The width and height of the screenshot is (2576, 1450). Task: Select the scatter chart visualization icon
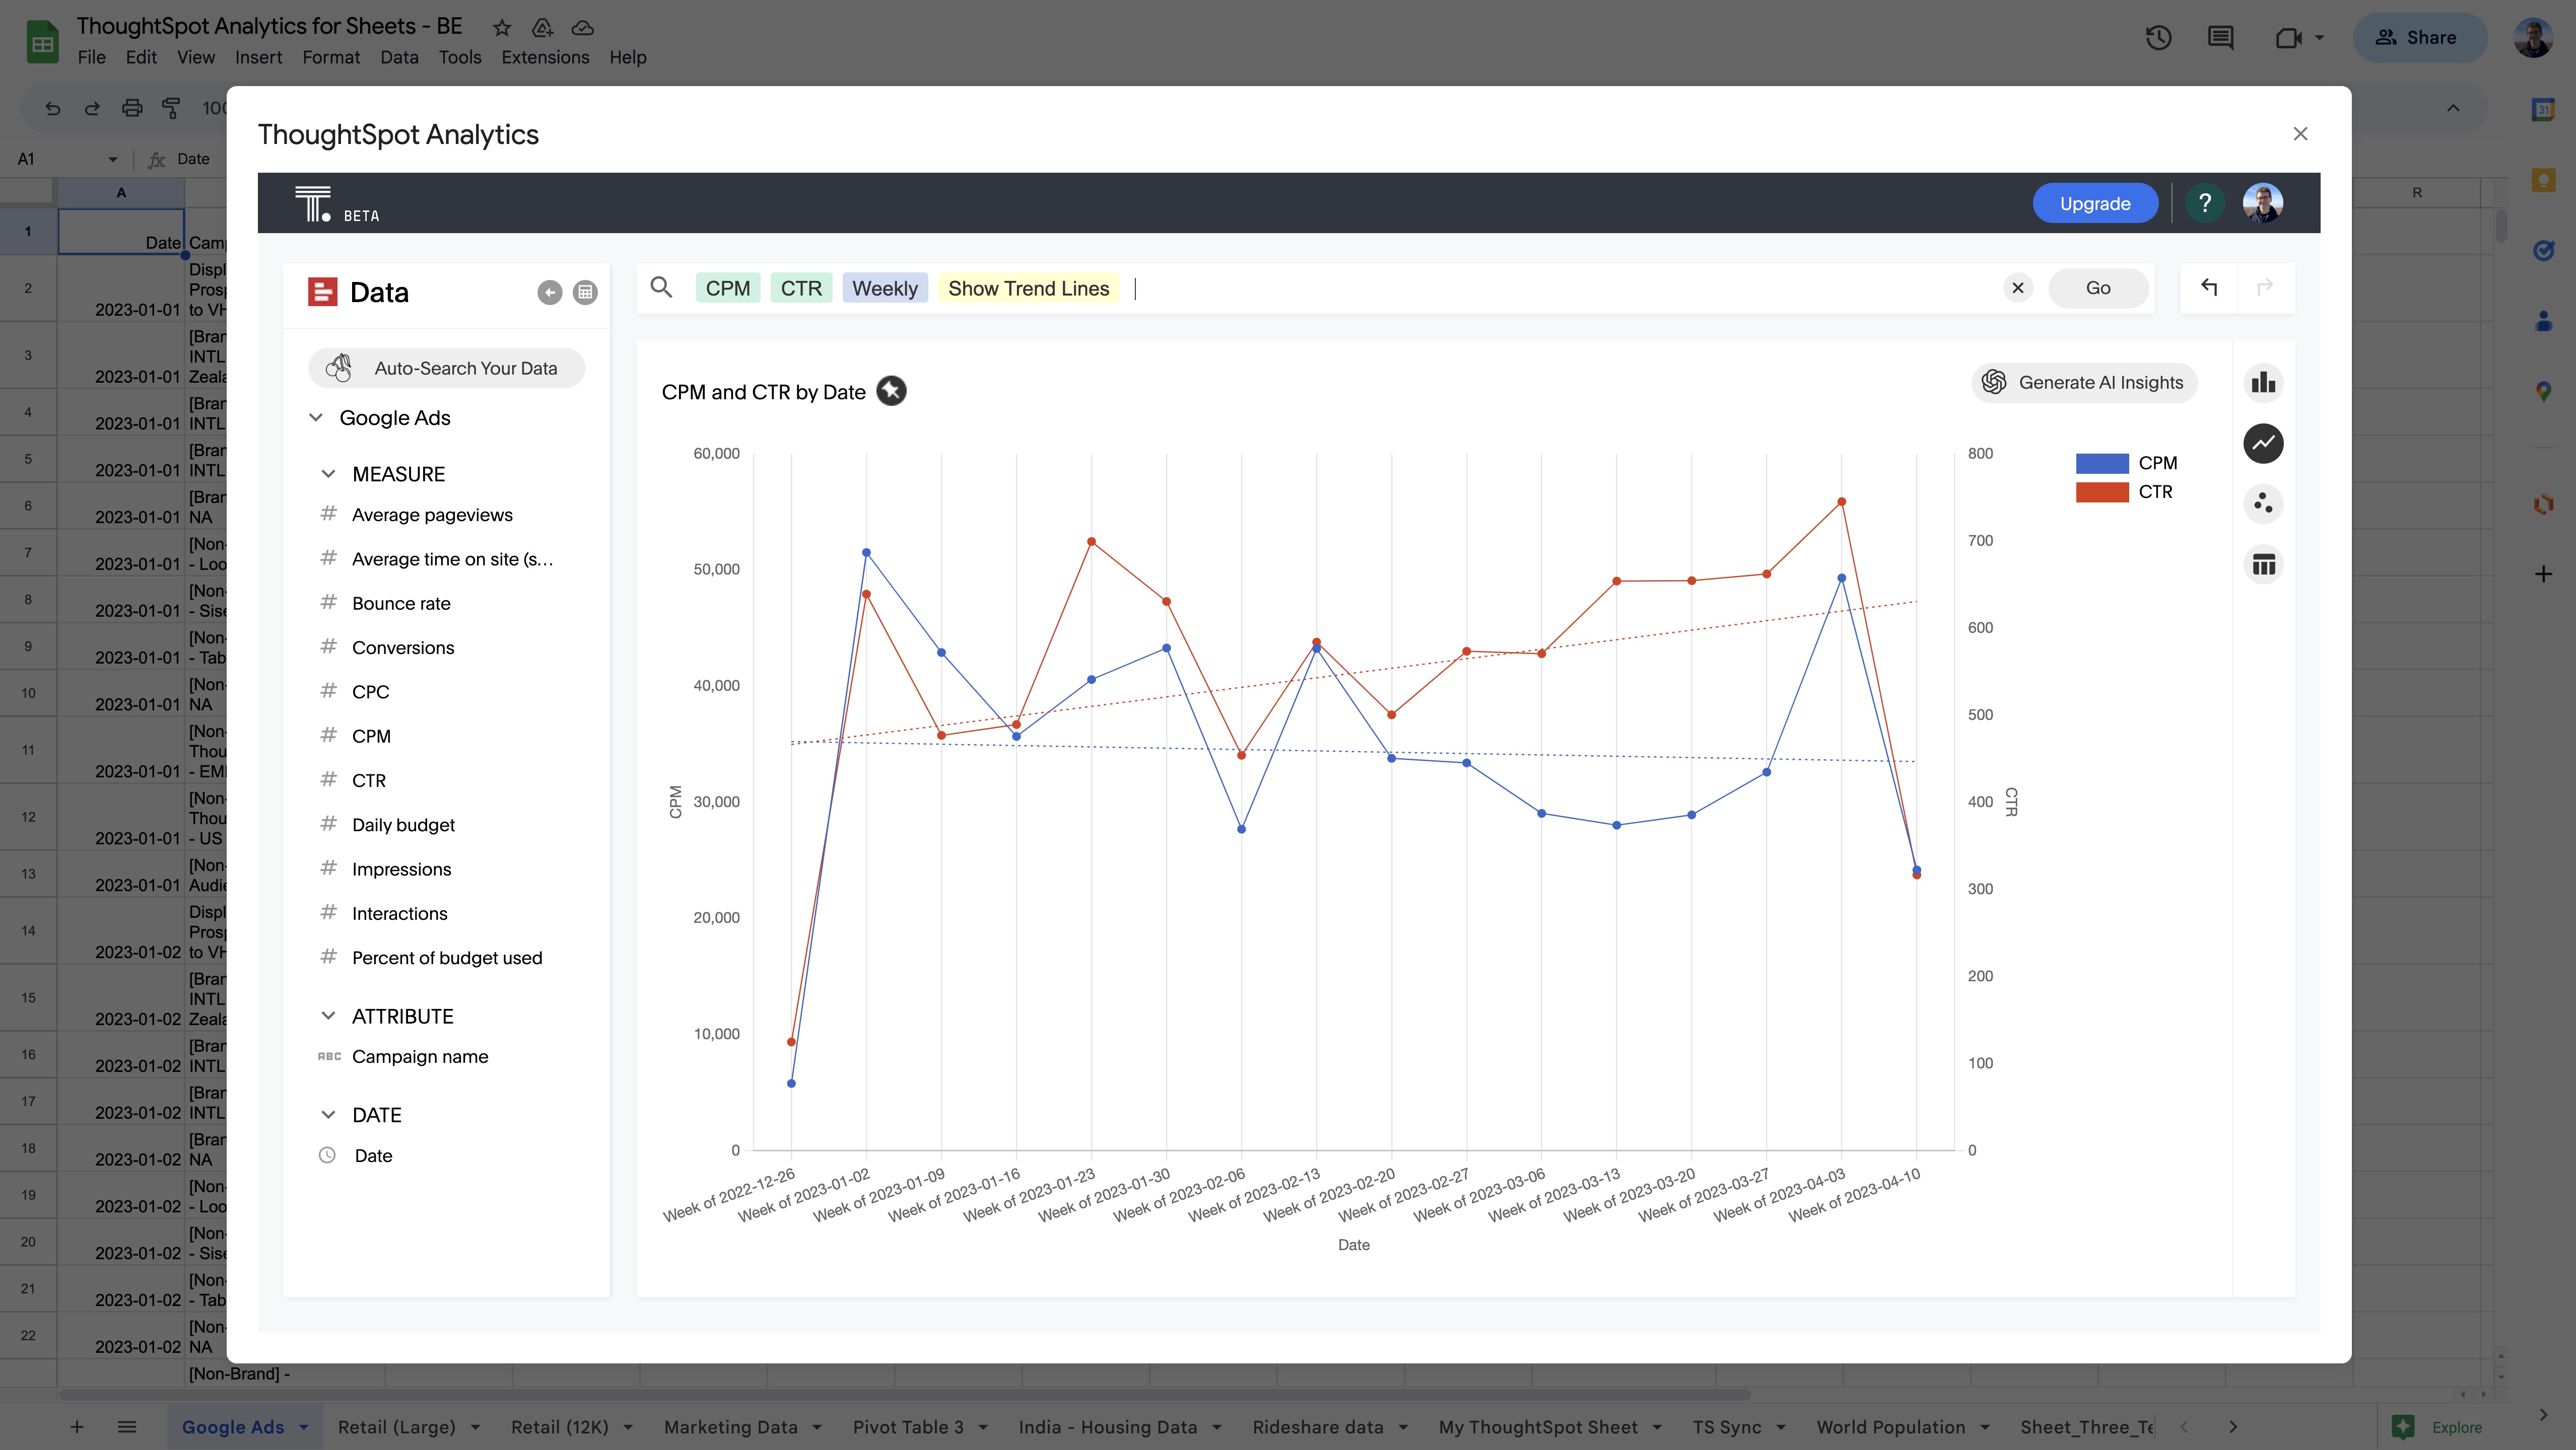(2263, 503)
